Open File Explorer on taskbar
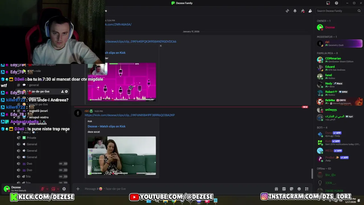The image size is (364, 205). (x=165, y=201)
